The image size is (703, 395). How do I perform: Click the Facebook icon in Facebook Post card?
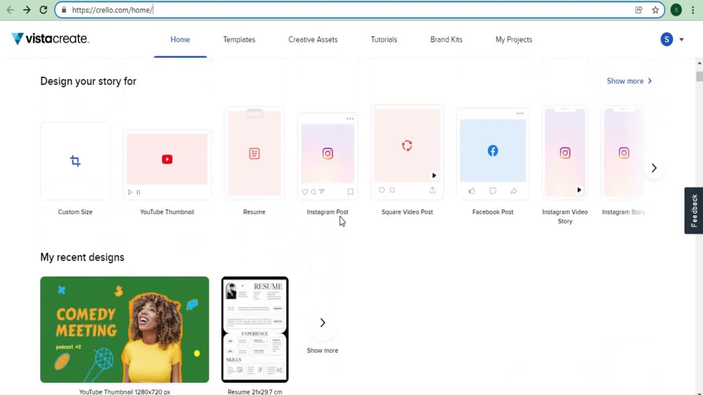pyautogui.click(x=493, y=151)
